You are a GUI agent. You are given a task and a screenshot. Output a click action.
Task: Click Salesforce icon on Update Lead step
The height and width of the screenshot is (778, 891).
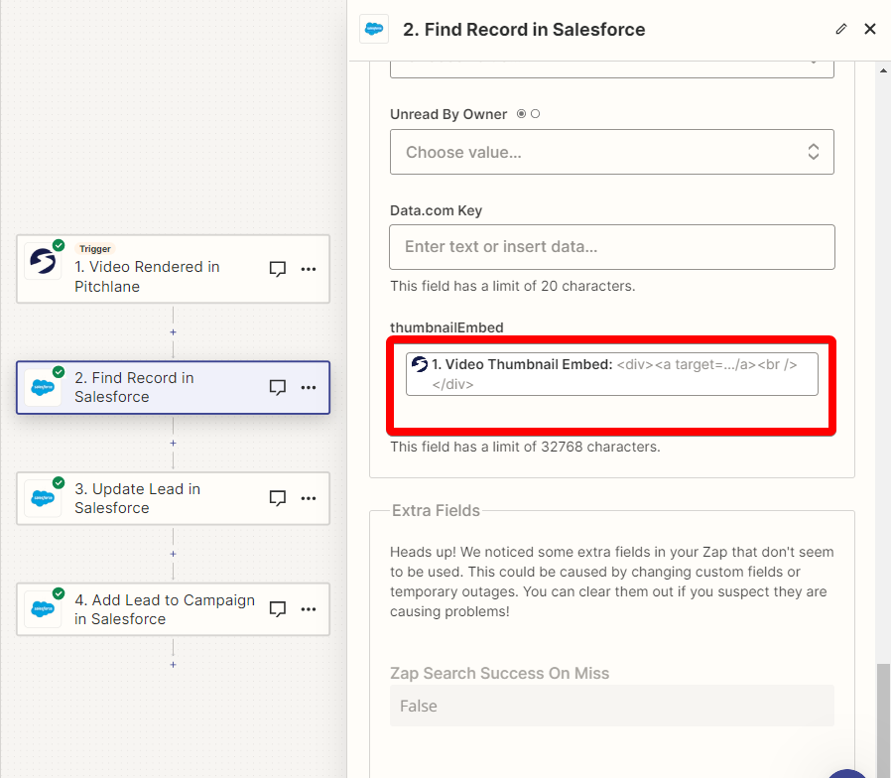[x=44, y=499]
